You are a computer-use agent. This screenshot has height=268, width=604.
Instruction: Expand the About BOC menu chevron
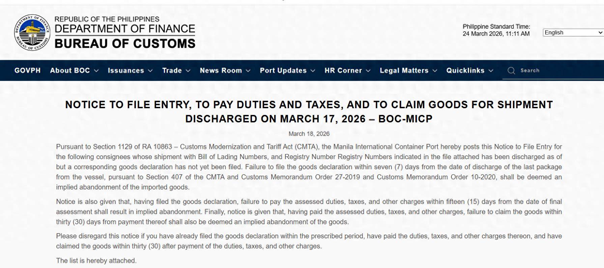[x=96, y=71]
